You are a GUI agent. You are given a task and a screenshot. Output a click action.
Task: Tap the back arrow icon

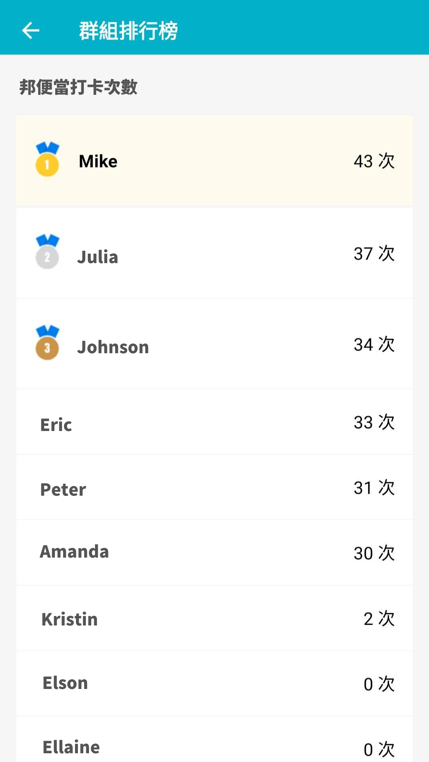pos(31,31)
